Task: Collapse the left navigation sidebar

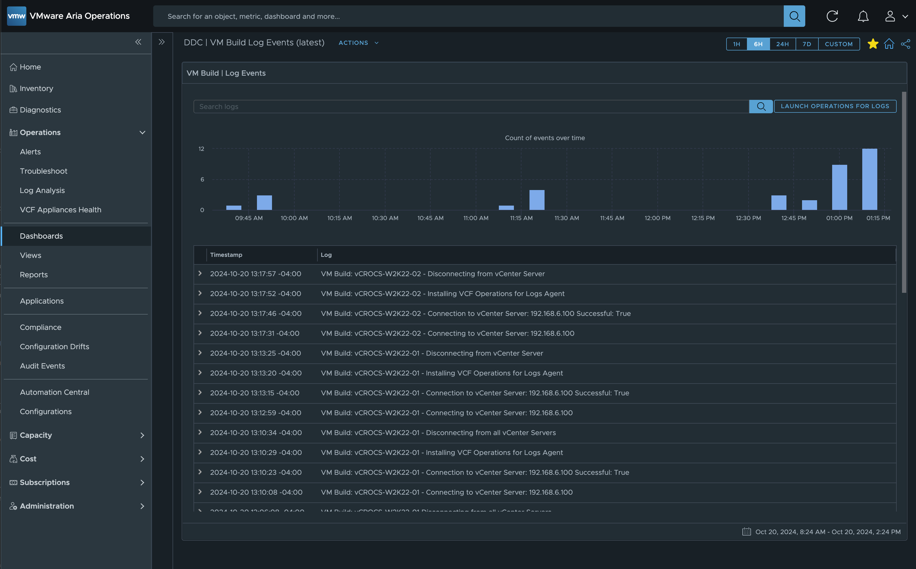Action: tap(138, 42)
